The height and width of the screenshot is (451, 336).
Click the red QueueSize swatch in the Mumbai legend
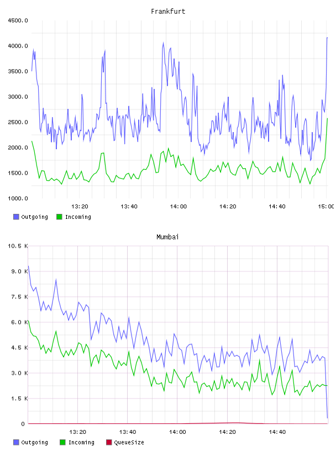[x=109, y=442]
